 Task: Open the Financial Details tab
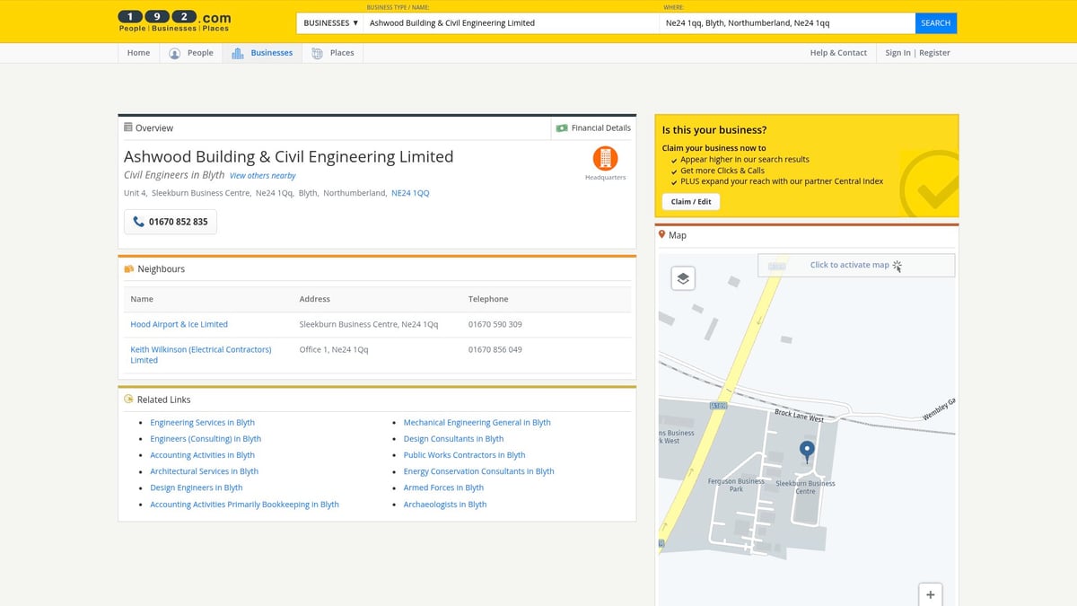coord(593,128)
